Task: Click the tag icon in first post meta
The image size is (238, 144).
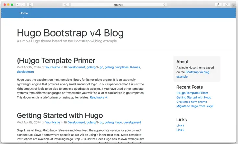Action: [x=98, y=67]
